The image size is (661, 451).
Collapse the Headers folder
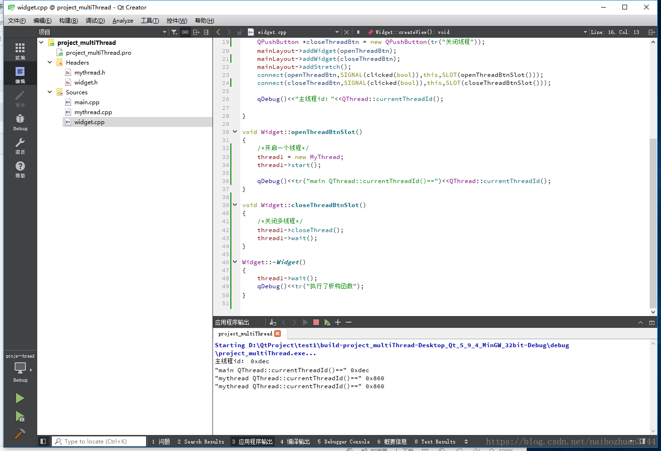click(x=50, y=62)
